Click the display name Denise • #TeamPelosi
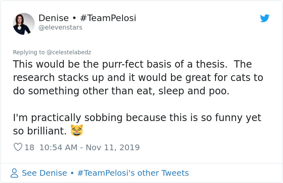 click(x=87, y=18)
